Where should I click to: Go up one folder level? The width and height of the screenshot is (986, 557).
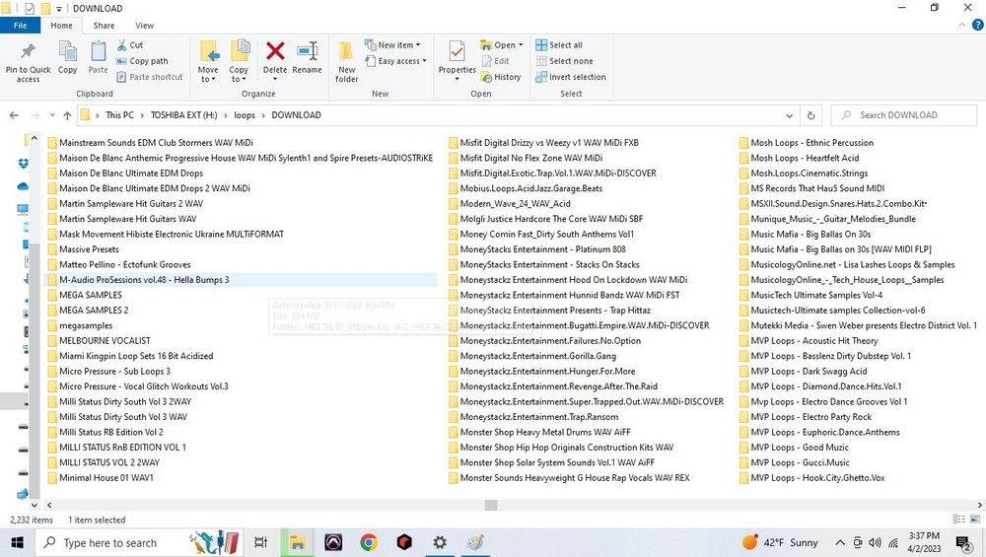click(67, 115)
